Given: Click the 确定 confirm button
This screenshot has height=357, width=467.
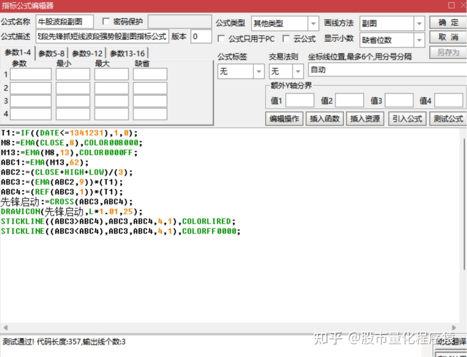Looking at the screenshot, I should coord(448,23).
